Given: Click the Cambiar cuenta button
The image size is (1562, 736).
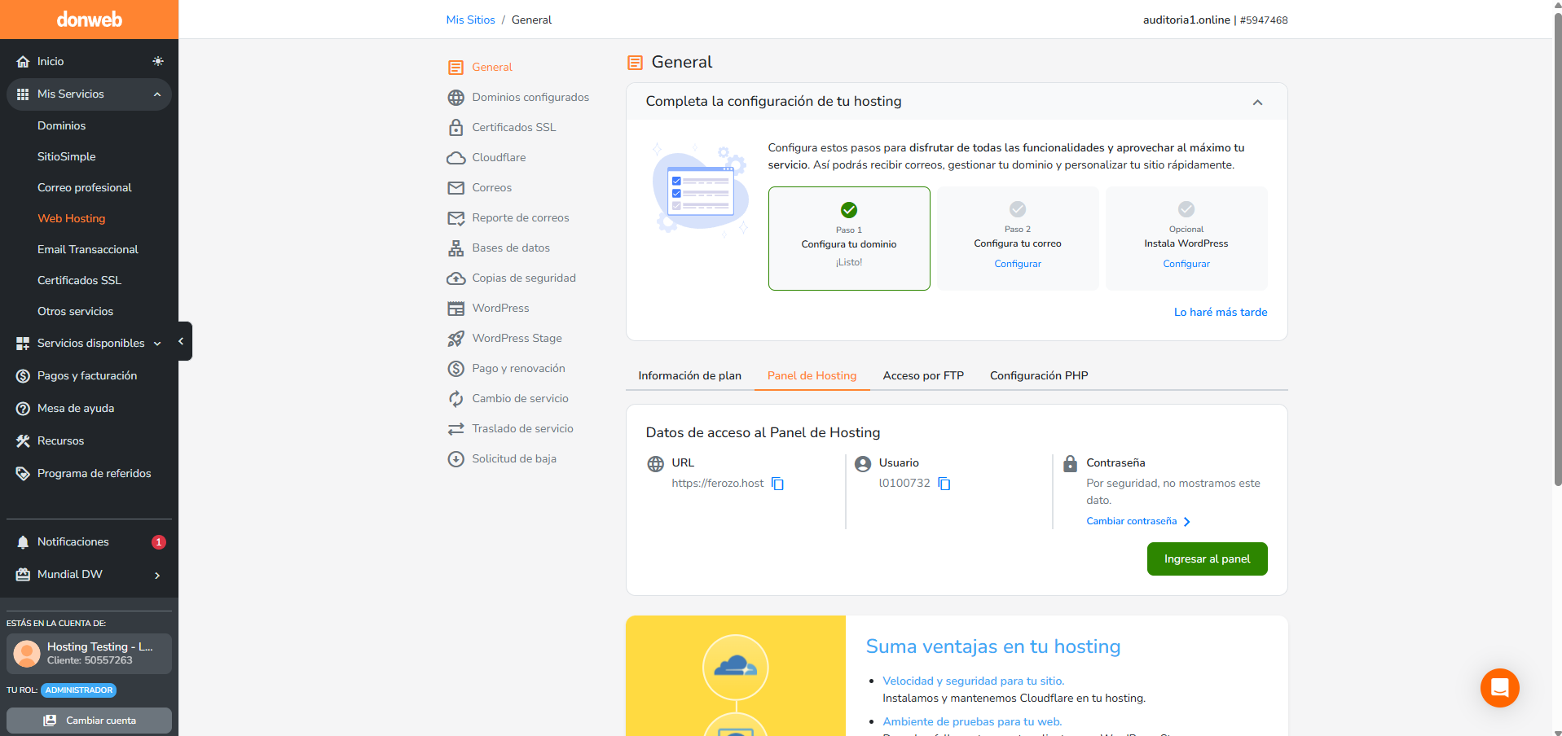Looking at the screenshot, I should pos(90,721).
